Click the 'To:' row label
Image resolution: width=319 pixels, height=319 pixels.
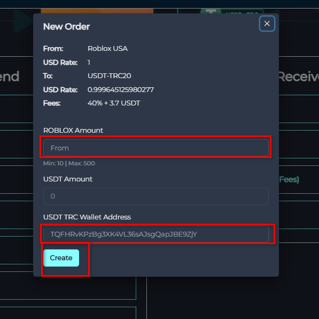48,76
